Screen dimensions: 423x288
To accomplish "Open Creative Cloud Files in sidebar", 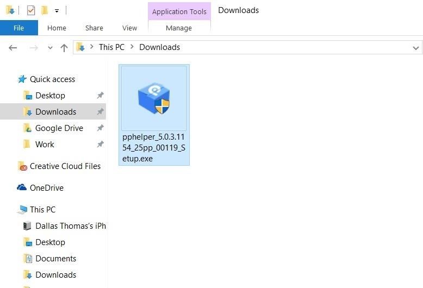I will click(x=65, y=166).
